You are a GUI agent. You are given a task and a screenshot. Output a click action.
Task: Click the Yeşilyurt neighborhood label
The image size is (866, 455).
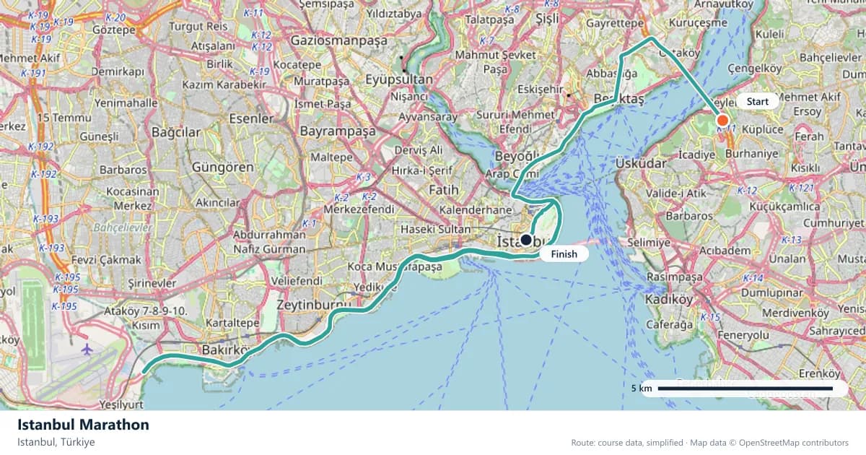[x=122, y=404]
